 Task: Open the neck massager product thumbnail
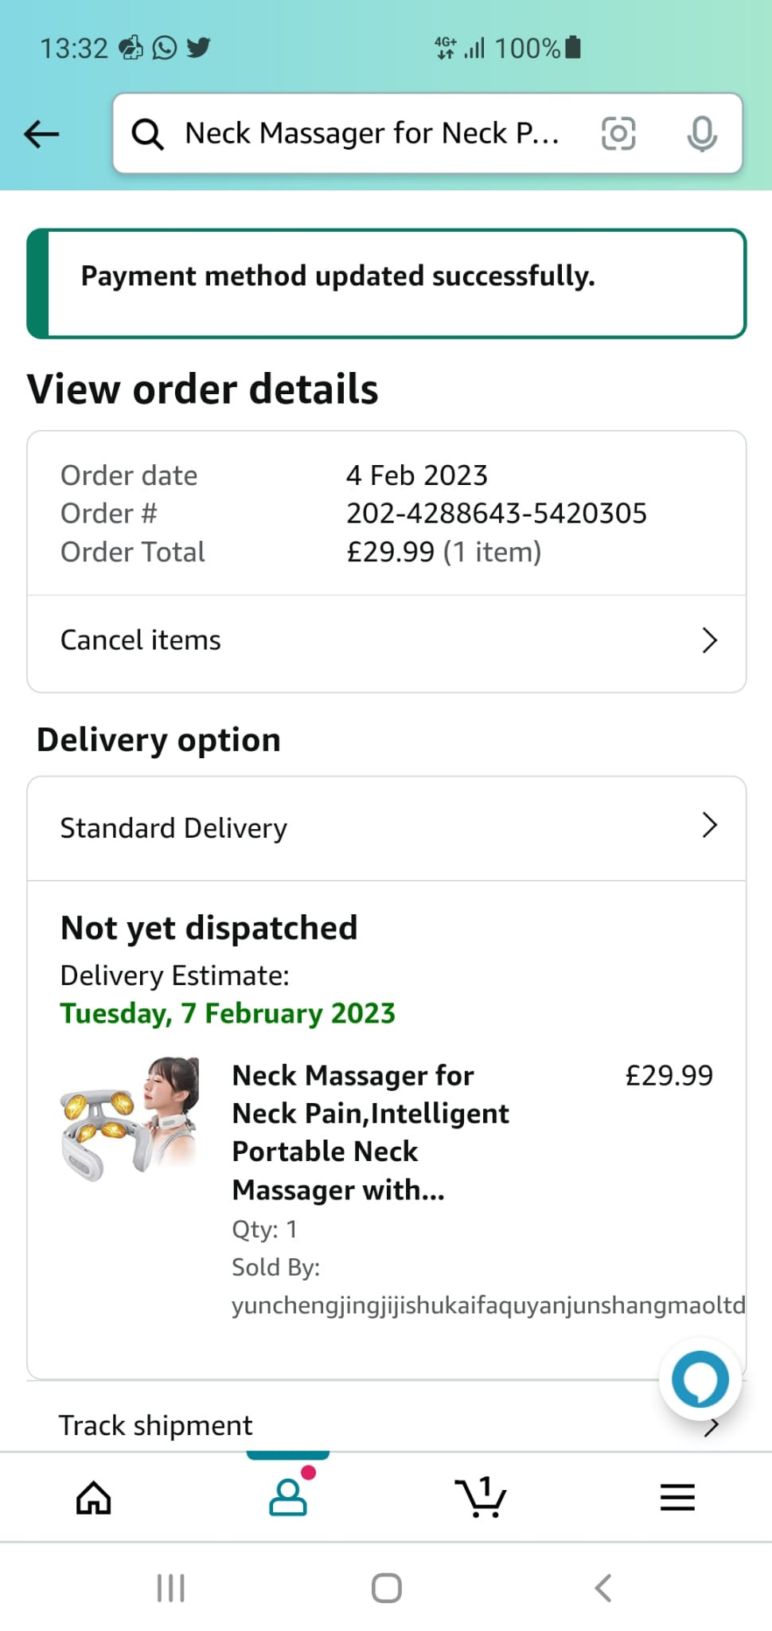click(130, 1119)
